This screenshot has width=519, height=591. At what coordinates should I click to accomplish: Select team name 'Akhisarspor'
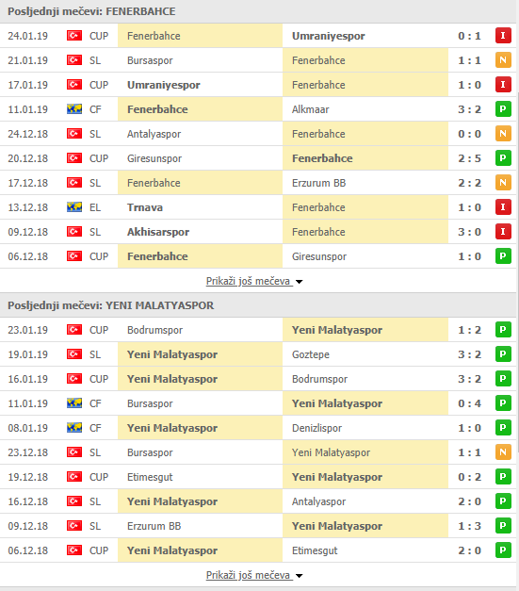pos(158,232)
